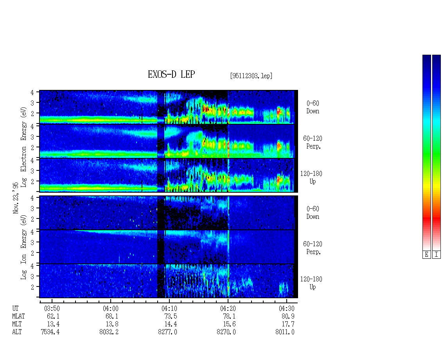Click the MLT row header
The image size is (442, 342).
pyautogui.click(x=17, y=324)
